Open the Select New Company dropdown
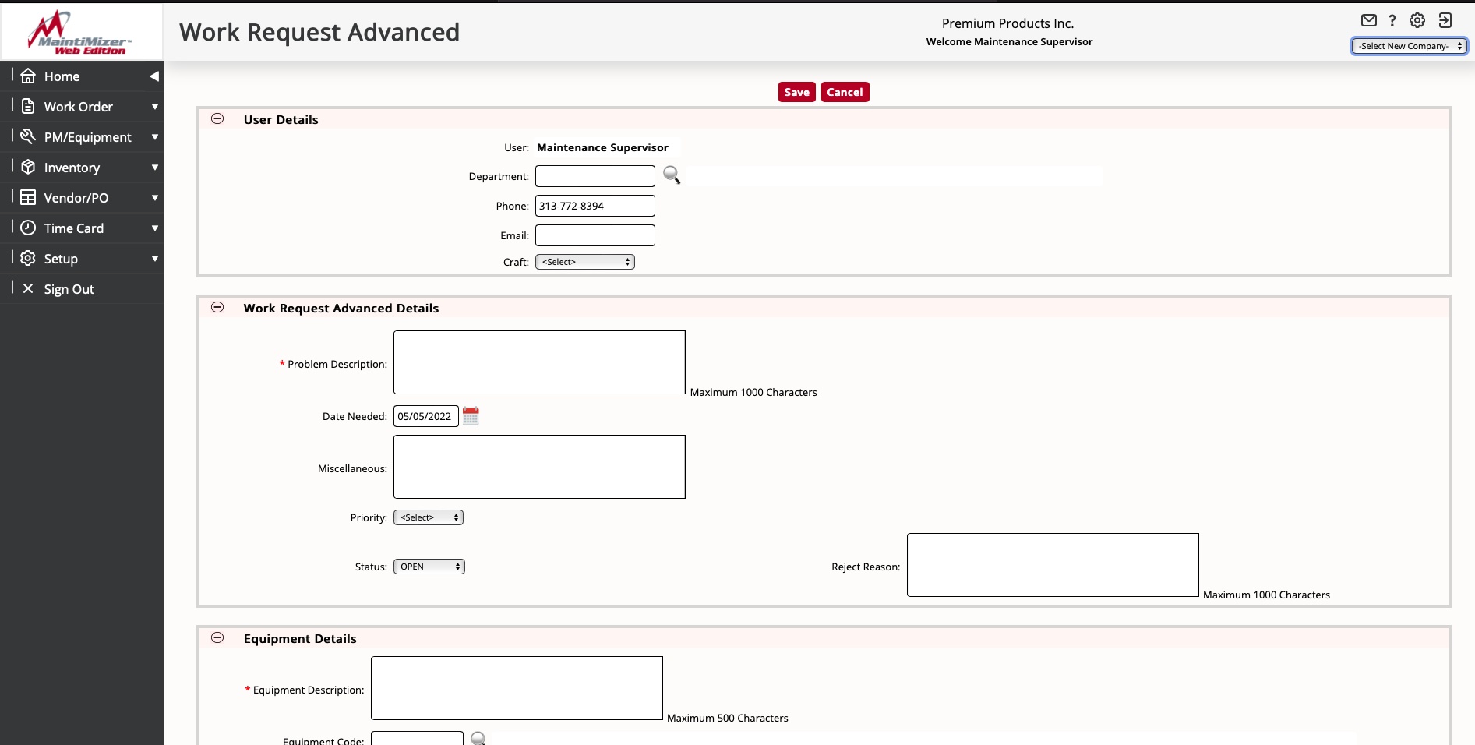This screenshot has width=1475, height=745. (1409, 46)
